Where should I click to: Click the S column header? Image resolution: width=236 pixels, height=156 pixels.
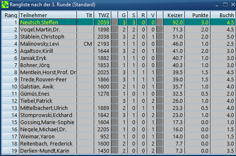pos(132,15)
